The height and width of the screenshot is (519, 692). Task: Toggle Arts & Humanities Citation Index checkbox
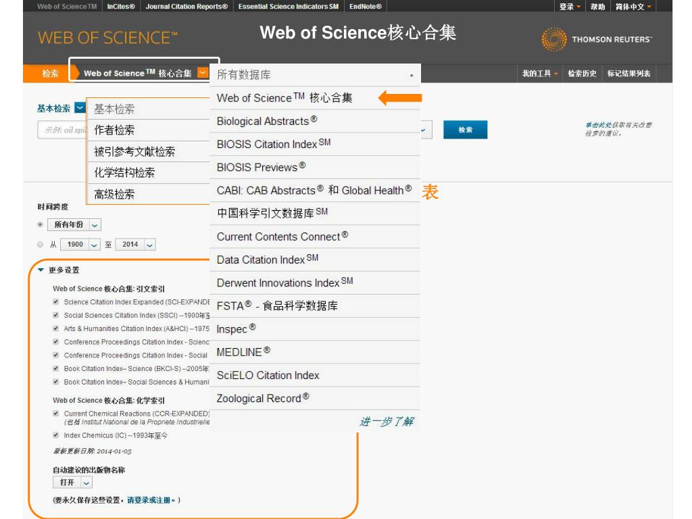[55, 328]
